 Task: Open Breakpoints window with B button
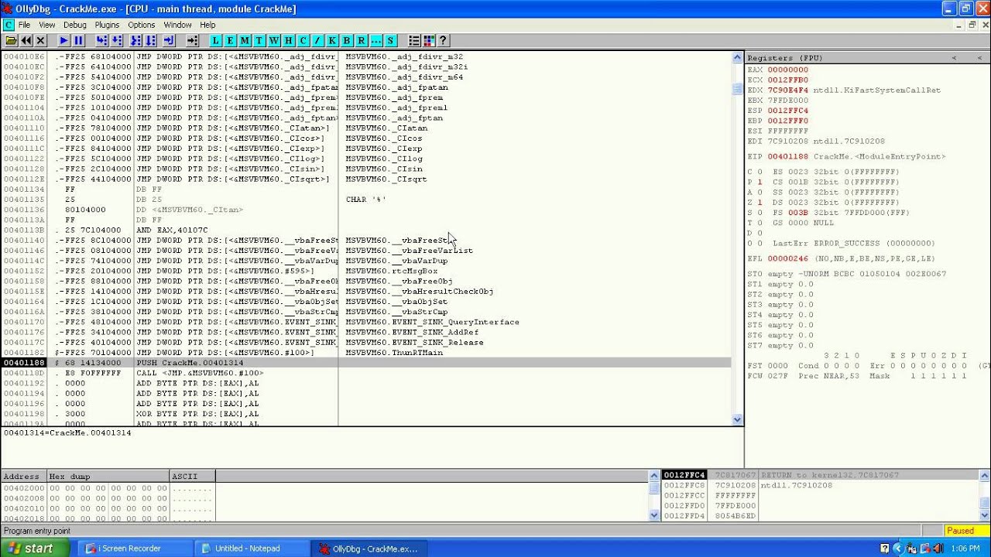click(x=347, y=40)
